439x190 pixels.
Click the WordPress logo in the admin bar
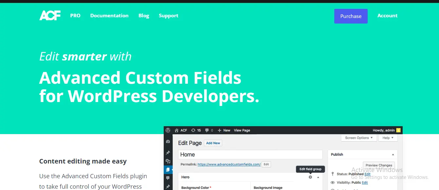[168, 130]
